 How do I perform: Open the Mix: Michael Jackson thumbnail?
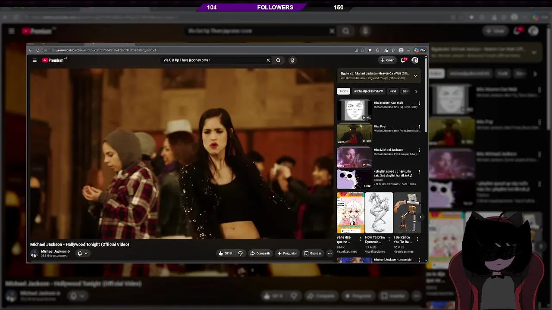click(x=354, y=157)
